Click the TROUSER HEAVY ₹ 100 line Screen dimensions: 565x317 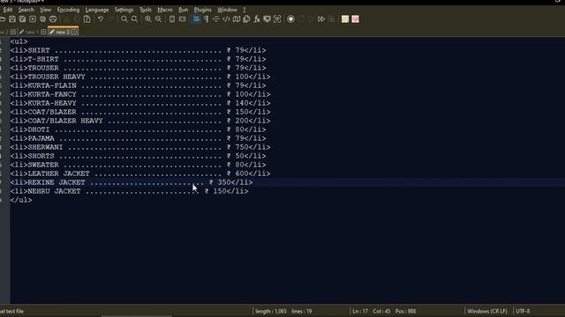point(140,77)
